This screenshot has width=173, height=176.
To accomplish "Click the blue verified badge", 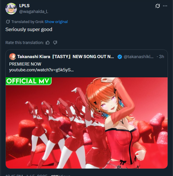I will 119,57.
